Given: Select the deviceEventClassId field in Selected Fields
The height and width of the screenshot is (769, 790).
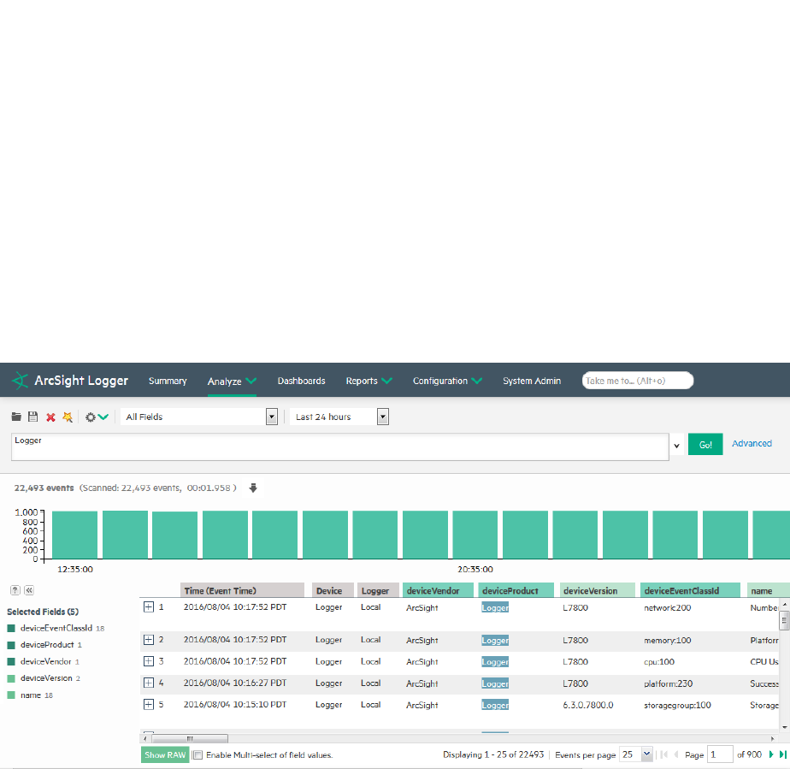Looking at the screenshot, I should [x=56, y=628].
